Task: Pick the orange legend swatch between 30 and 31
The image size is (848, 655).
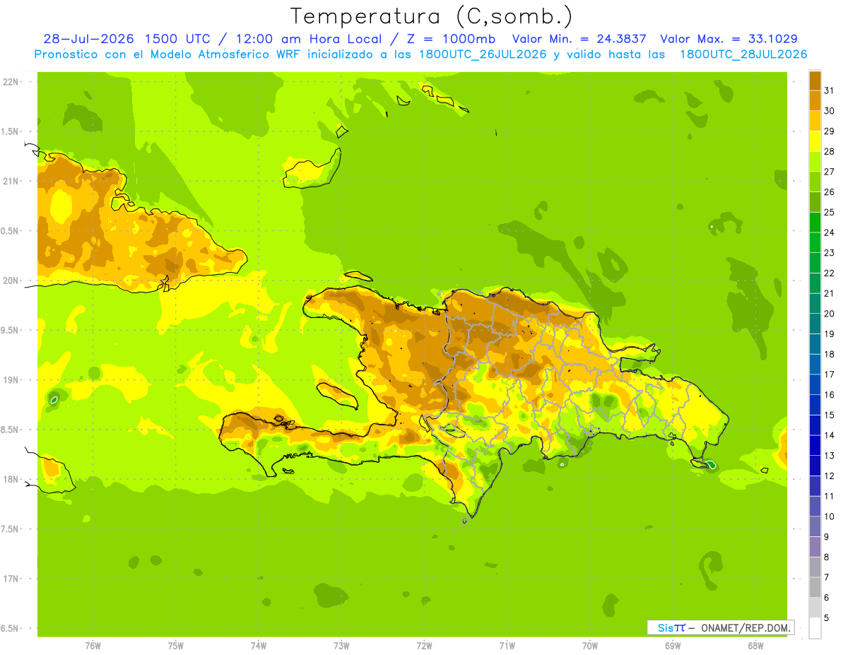Action: tap(815, 101)
